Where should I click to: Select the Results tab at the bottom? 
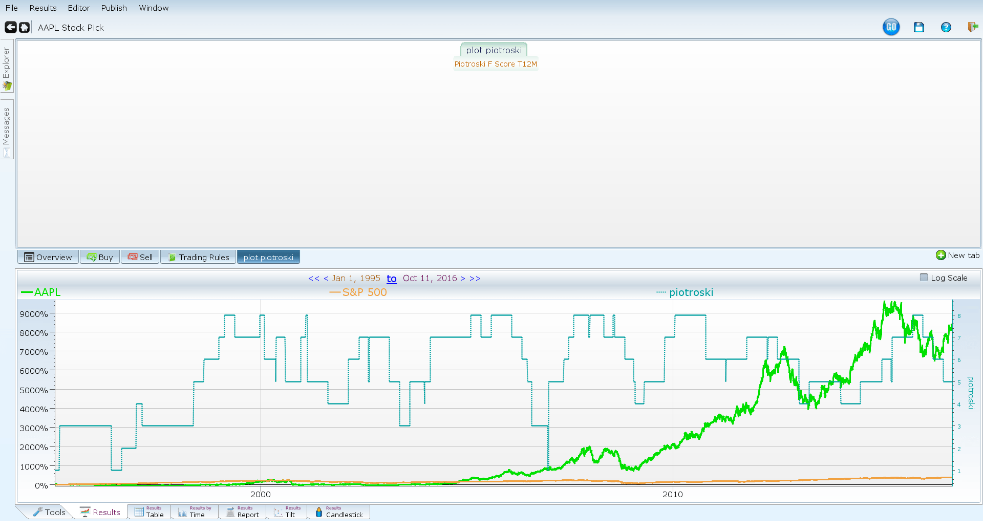pos(100,512)
